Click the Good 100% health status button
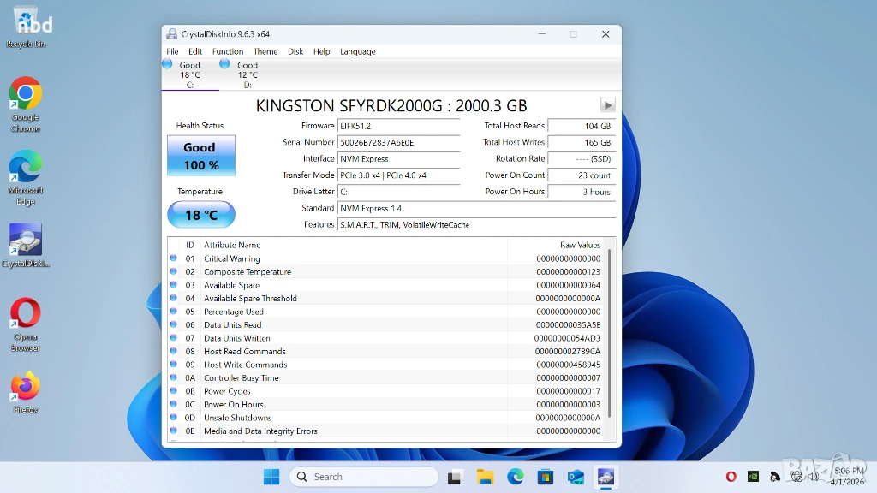 coord(200,156)
